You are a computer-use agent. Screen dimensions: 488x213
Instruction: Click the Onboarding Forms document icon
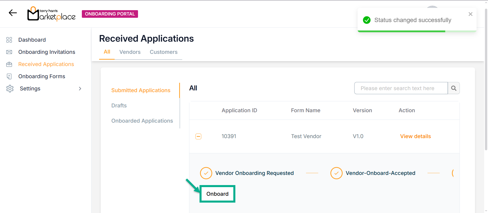(9, 76)
